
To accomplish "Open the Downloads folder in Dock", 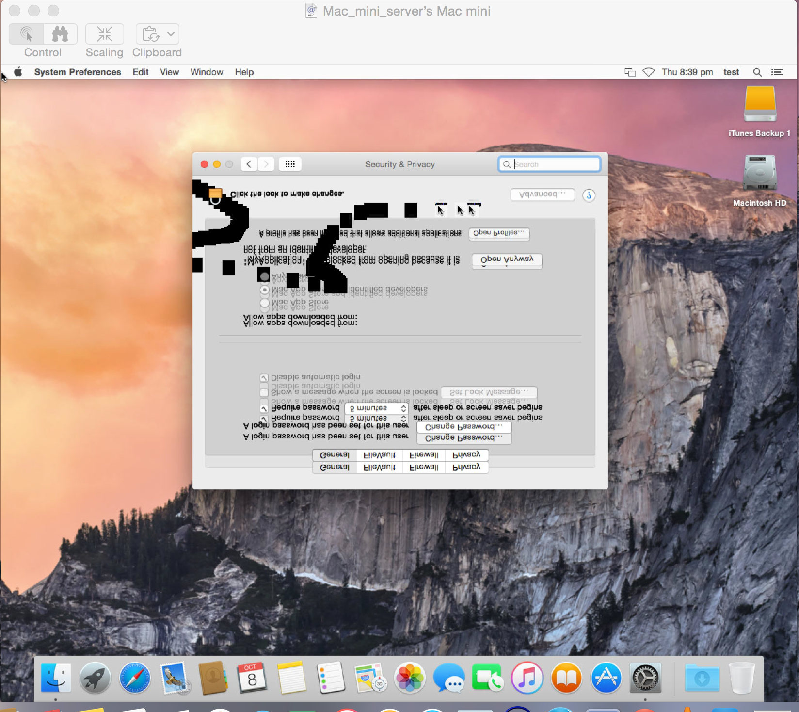I will pyautogui.click(x=702, y=678).
